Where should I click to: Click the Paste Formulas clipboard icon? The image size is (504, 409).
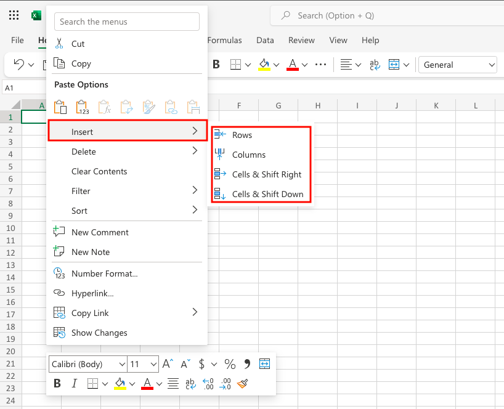105,107
